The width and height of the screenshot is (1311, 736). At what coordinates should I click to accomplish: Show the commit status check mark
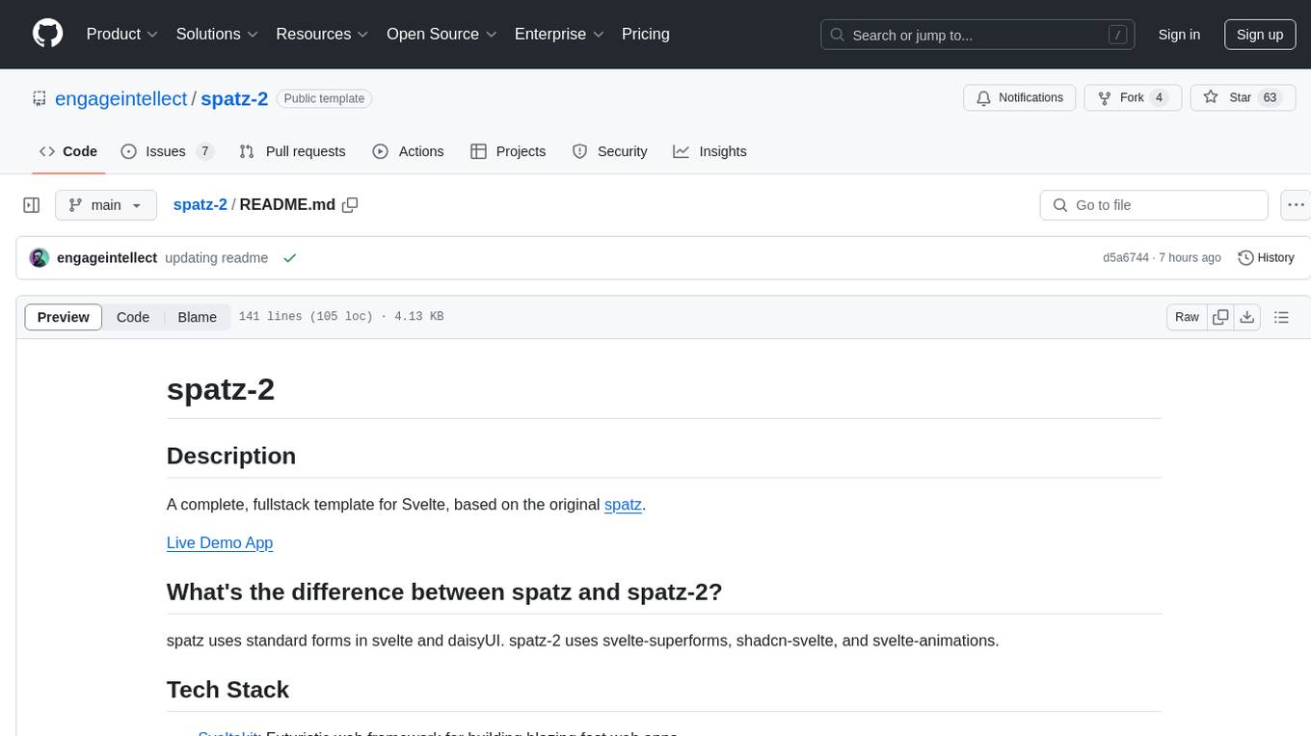coord(289,258)
